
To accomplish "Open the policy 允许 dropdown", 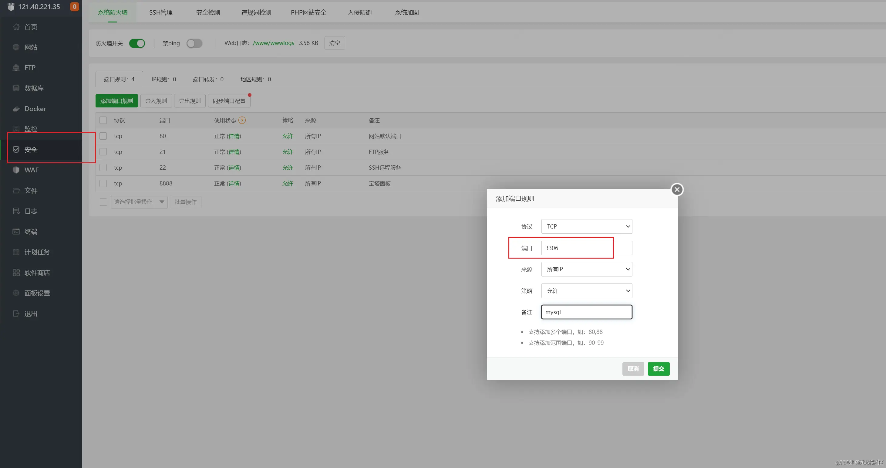I will [x=586, y=291].
